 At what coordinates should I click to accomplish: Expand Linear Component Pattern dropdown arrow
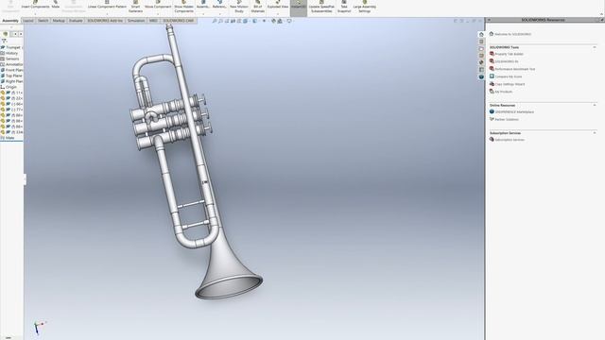(107, 14)
